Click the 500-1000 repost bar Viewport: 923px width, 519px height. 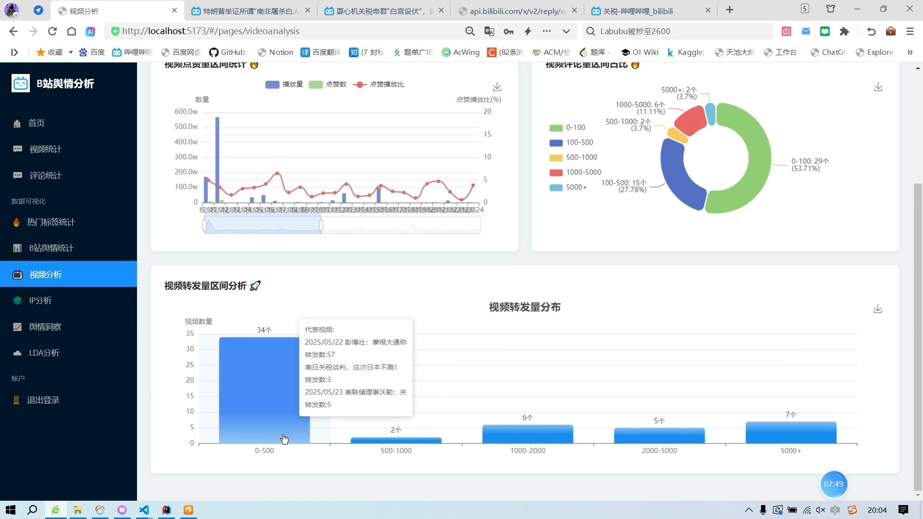(x=396, y=440)
